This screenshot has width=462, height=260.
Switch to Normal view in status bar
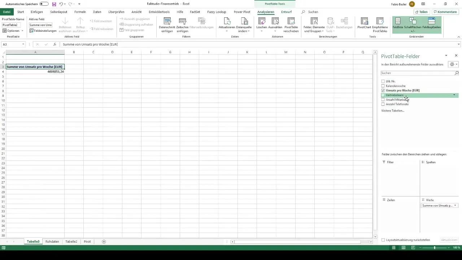(x=394, y=248)
